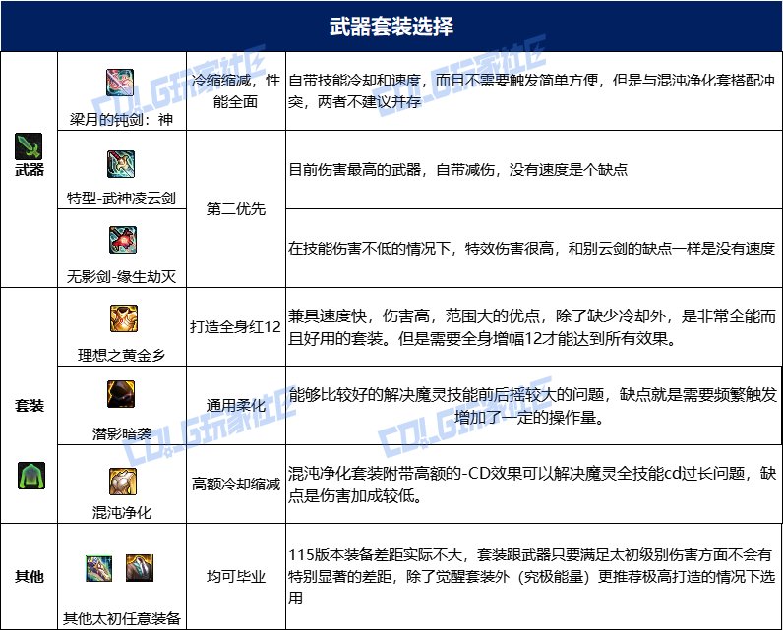Select the 武器 category label

pos(30,170)
